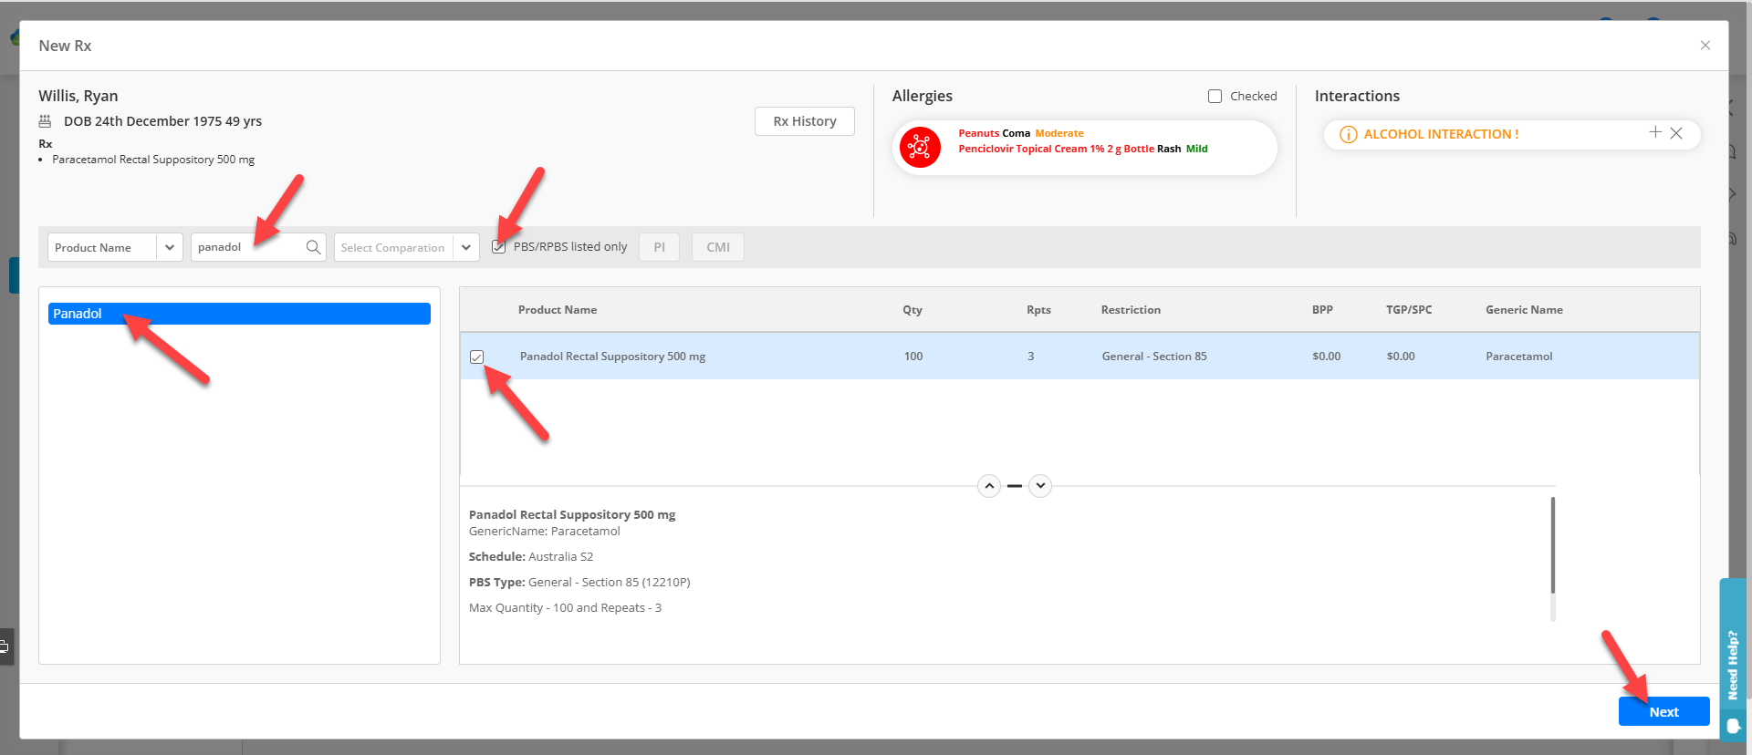Click the splitter bar between chevrons

pyautogui.click(x=1015, y=486)
